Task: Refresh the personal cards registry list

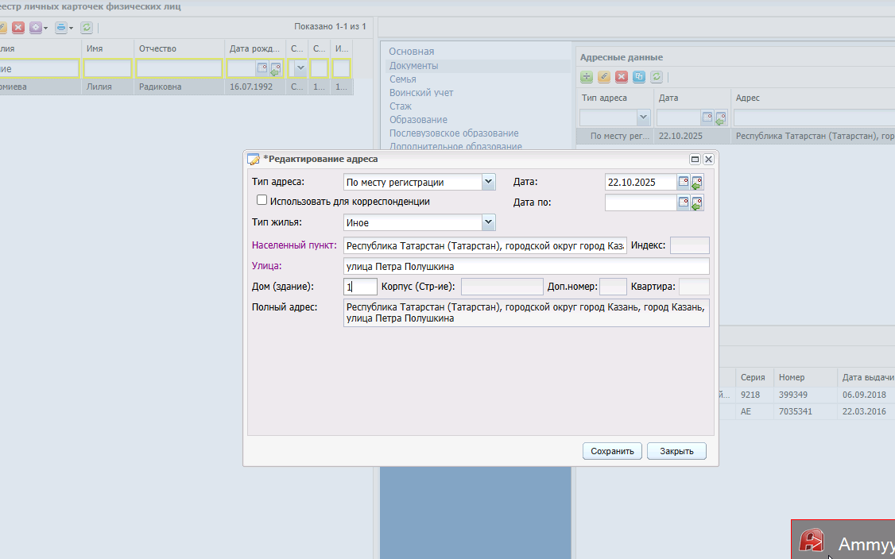Action: 86,27
